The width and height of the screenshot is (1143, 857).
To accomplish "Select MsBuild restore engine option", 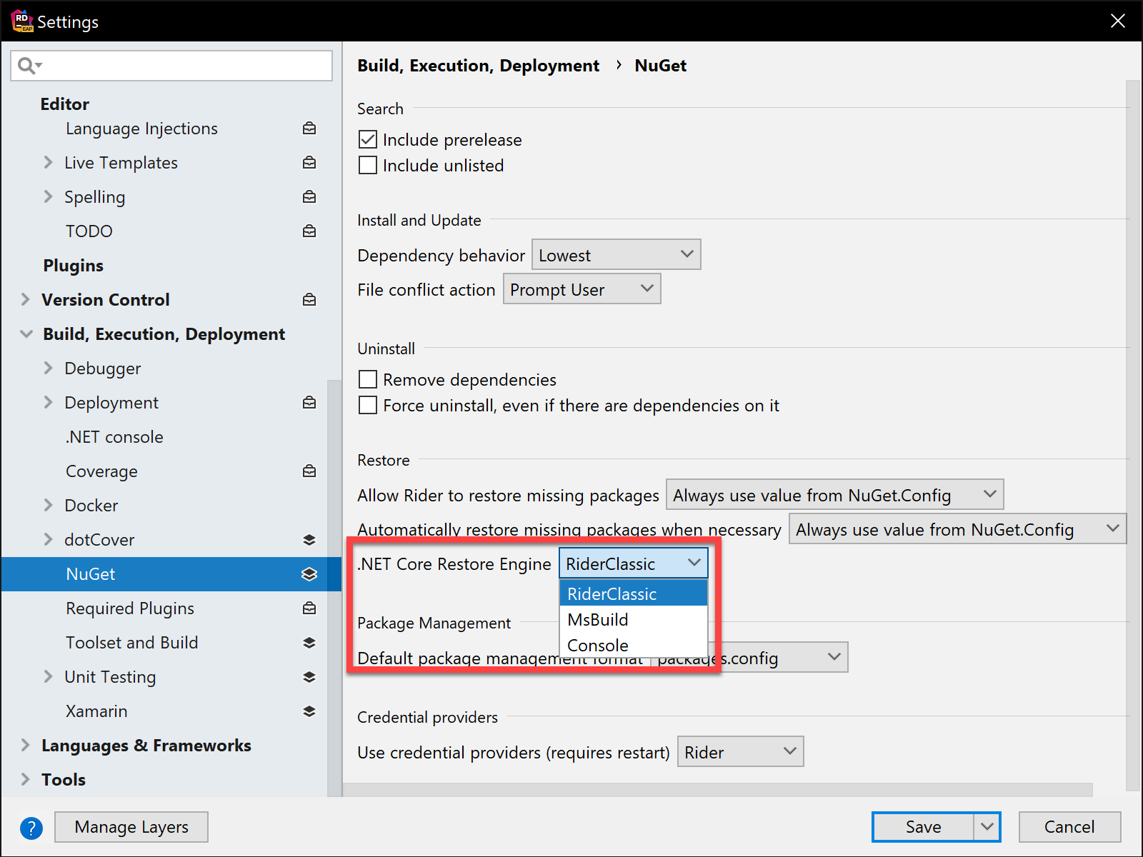I will click(634, 619).
